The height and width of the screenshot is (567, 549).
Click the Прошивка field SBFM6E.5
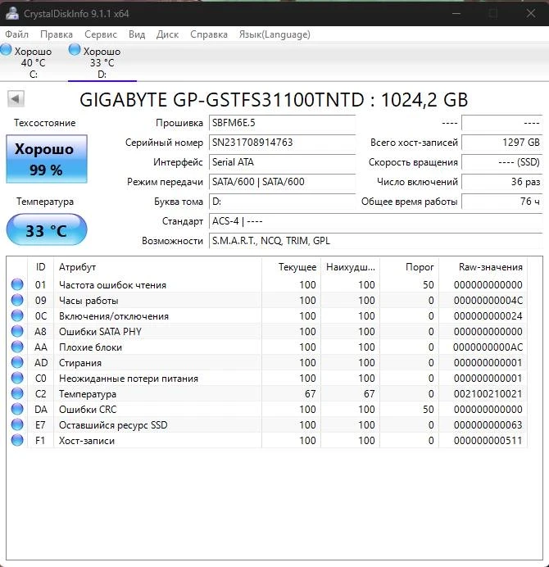[x=282, y=123]
